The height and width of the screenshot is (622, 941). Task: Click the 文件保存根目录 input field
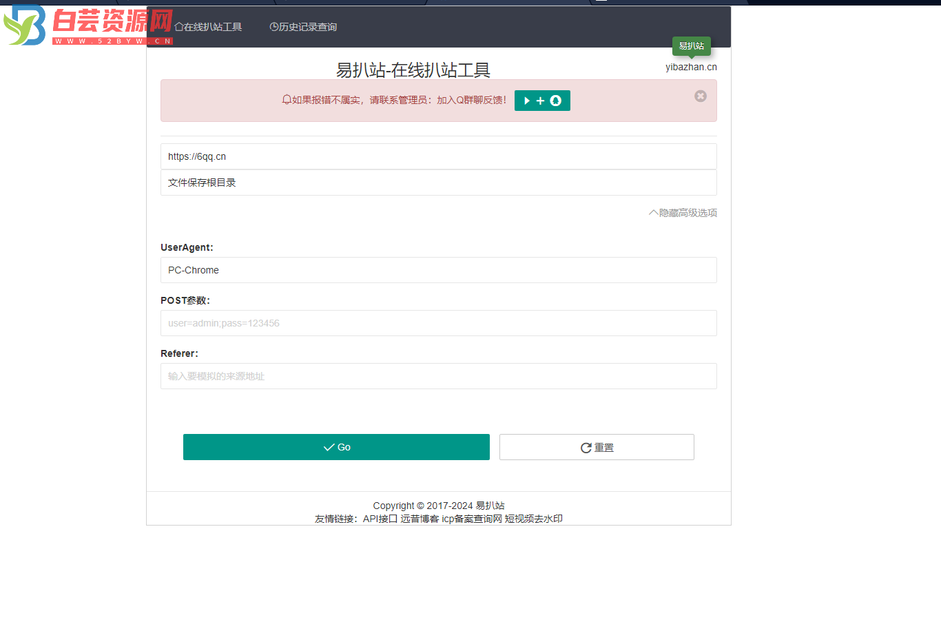click(x=439, y=183)
